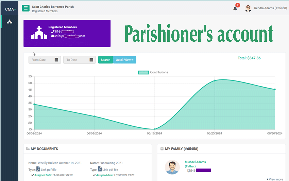Screen dimensions: 289x181
Task: Expand View more in My Family
Action: [x=275, y=179]
